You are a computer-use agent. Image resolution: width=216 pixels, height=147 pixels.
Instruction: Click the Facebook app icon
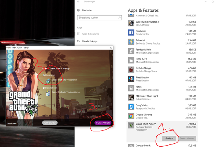(x=131, y=32)
